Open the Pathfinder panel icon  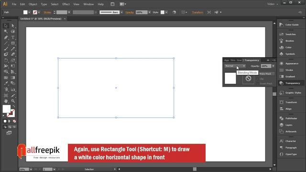coord(281,118)
